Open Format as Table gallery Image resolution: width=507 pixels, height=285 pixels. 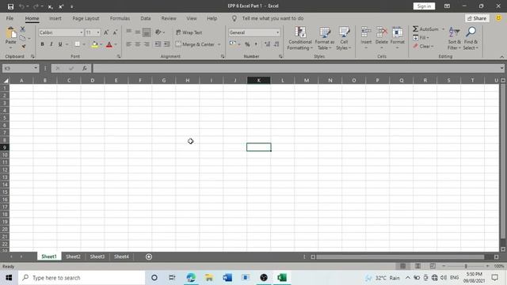(x=324, y=39)
